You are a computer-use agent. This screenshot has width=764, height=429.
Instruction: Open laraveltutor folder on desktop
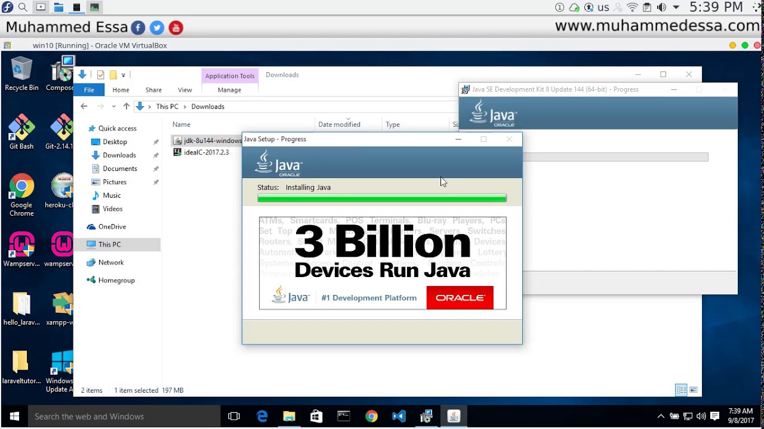click(x=21, y=368)
